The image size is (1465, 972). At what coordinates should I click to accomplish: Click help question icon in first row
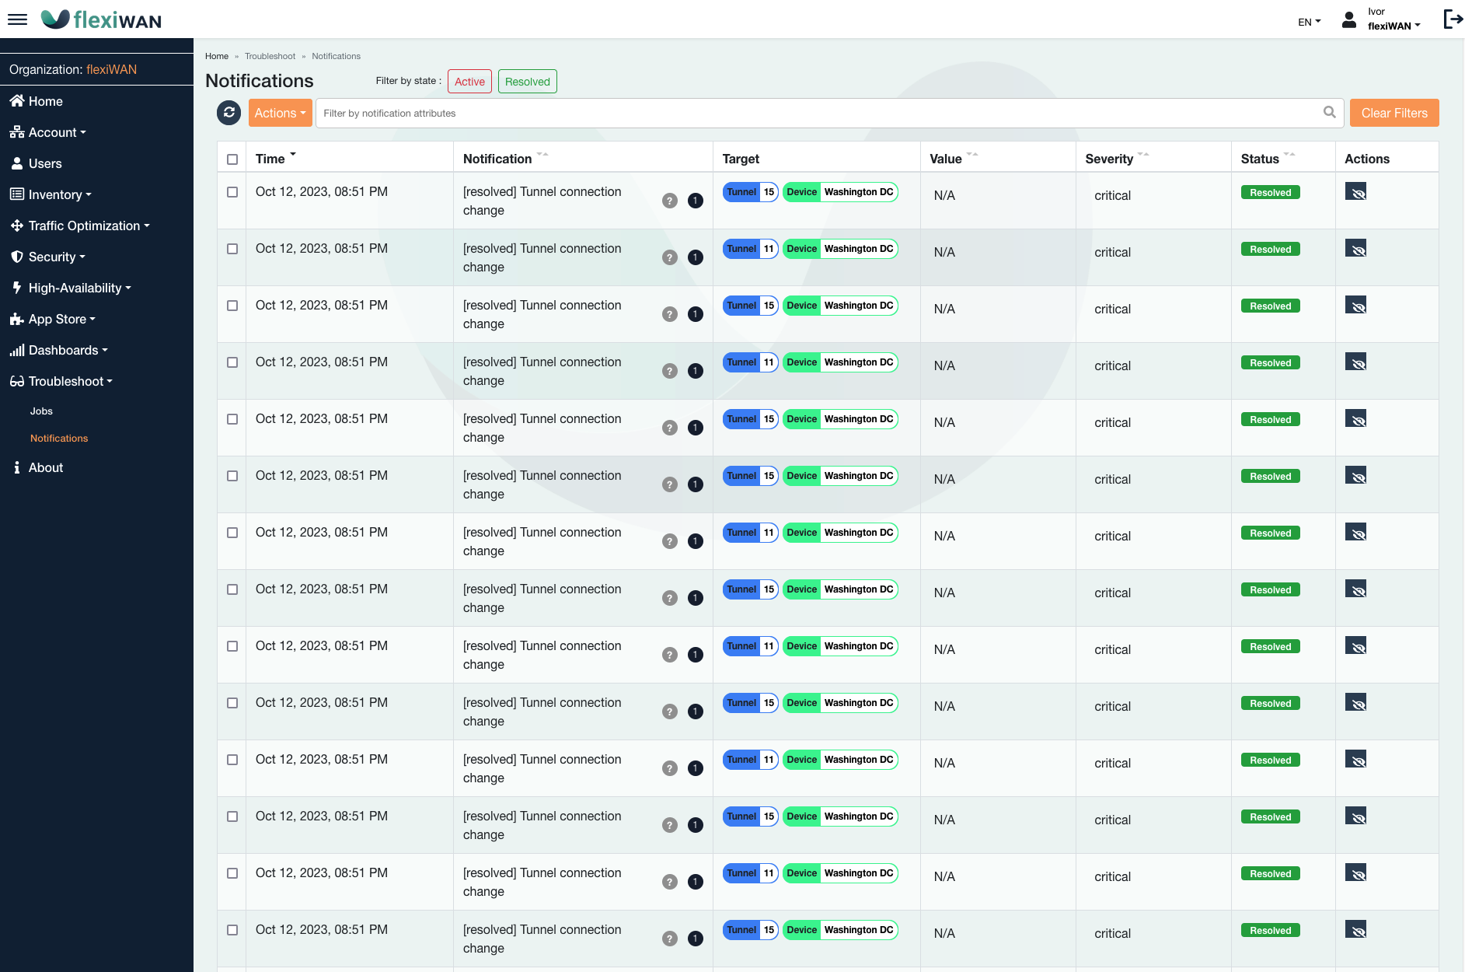point(669,201)
